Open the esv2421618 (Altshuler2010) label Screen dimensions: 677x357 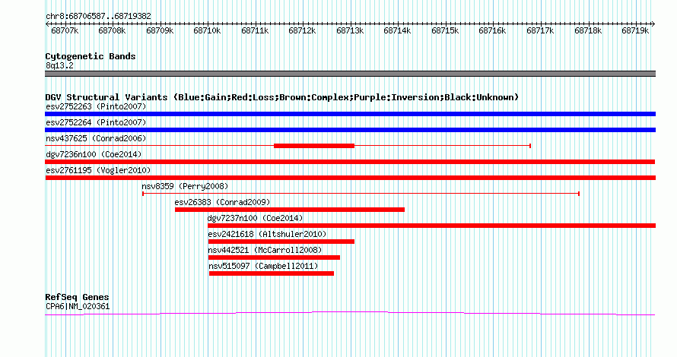pyautogui.click(x=267, y=234)
